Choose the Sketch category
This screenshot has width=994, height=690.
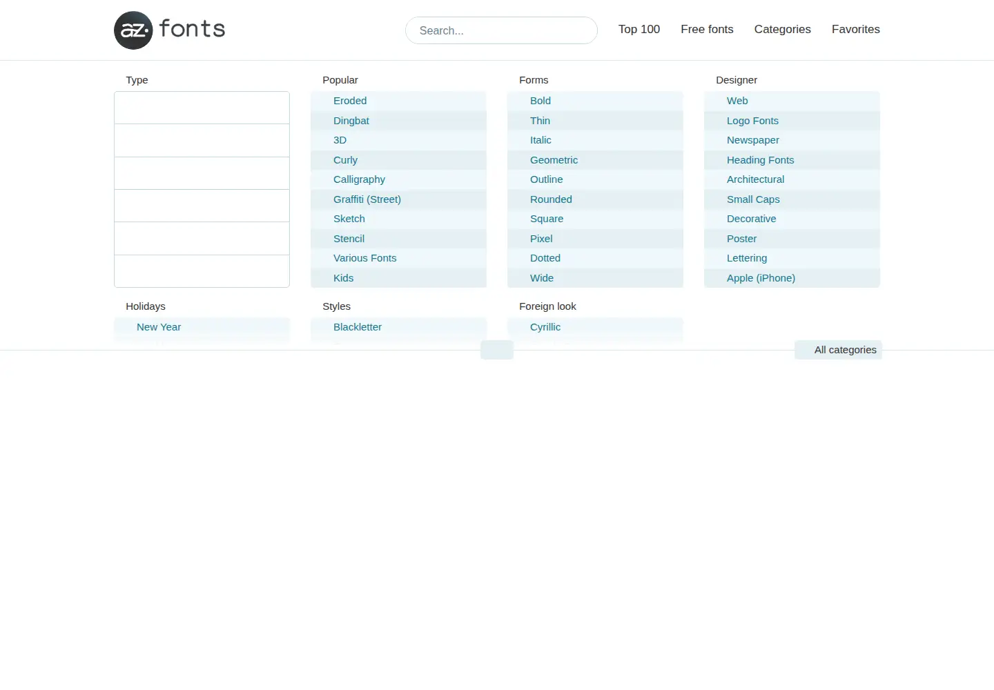(x=398, y=219)
